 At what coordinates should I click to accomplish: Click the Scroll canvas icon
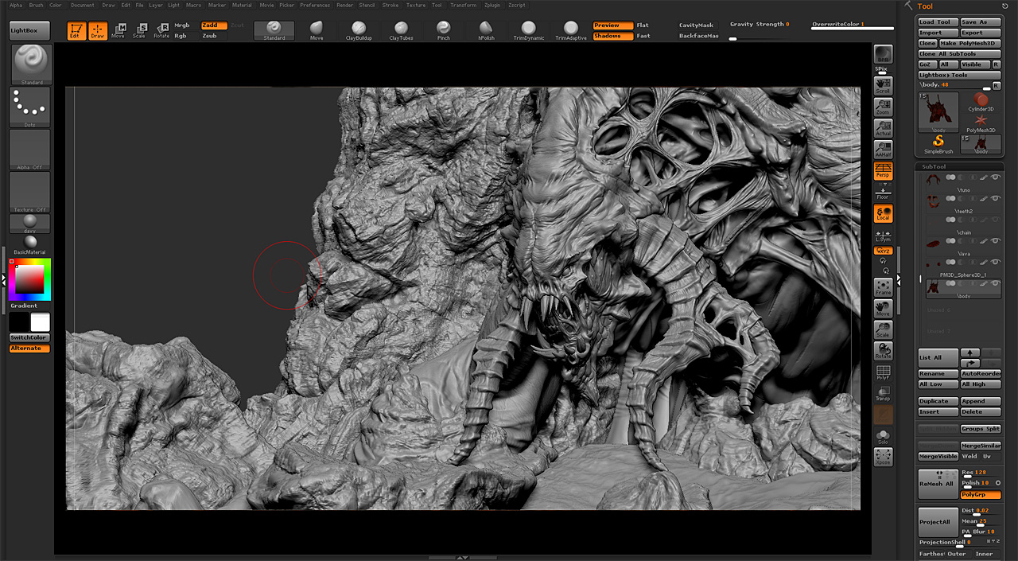point(883,86)
